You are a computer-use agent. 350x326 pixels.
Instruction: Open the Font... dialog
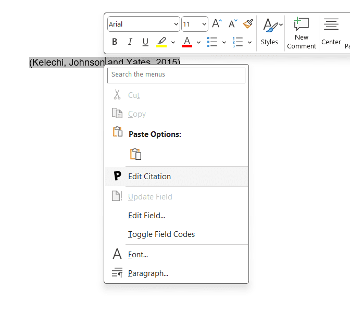(x=138, y=255)
